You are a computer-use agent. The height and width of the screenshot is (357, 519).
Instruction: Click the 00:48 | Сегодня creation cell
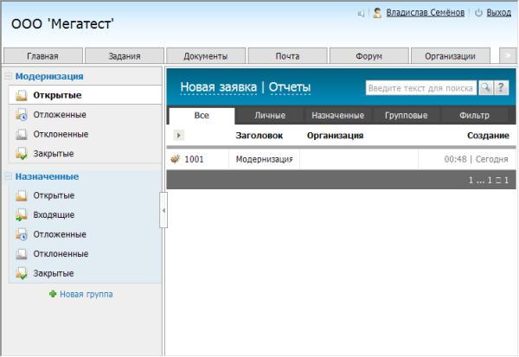(467, 159)
